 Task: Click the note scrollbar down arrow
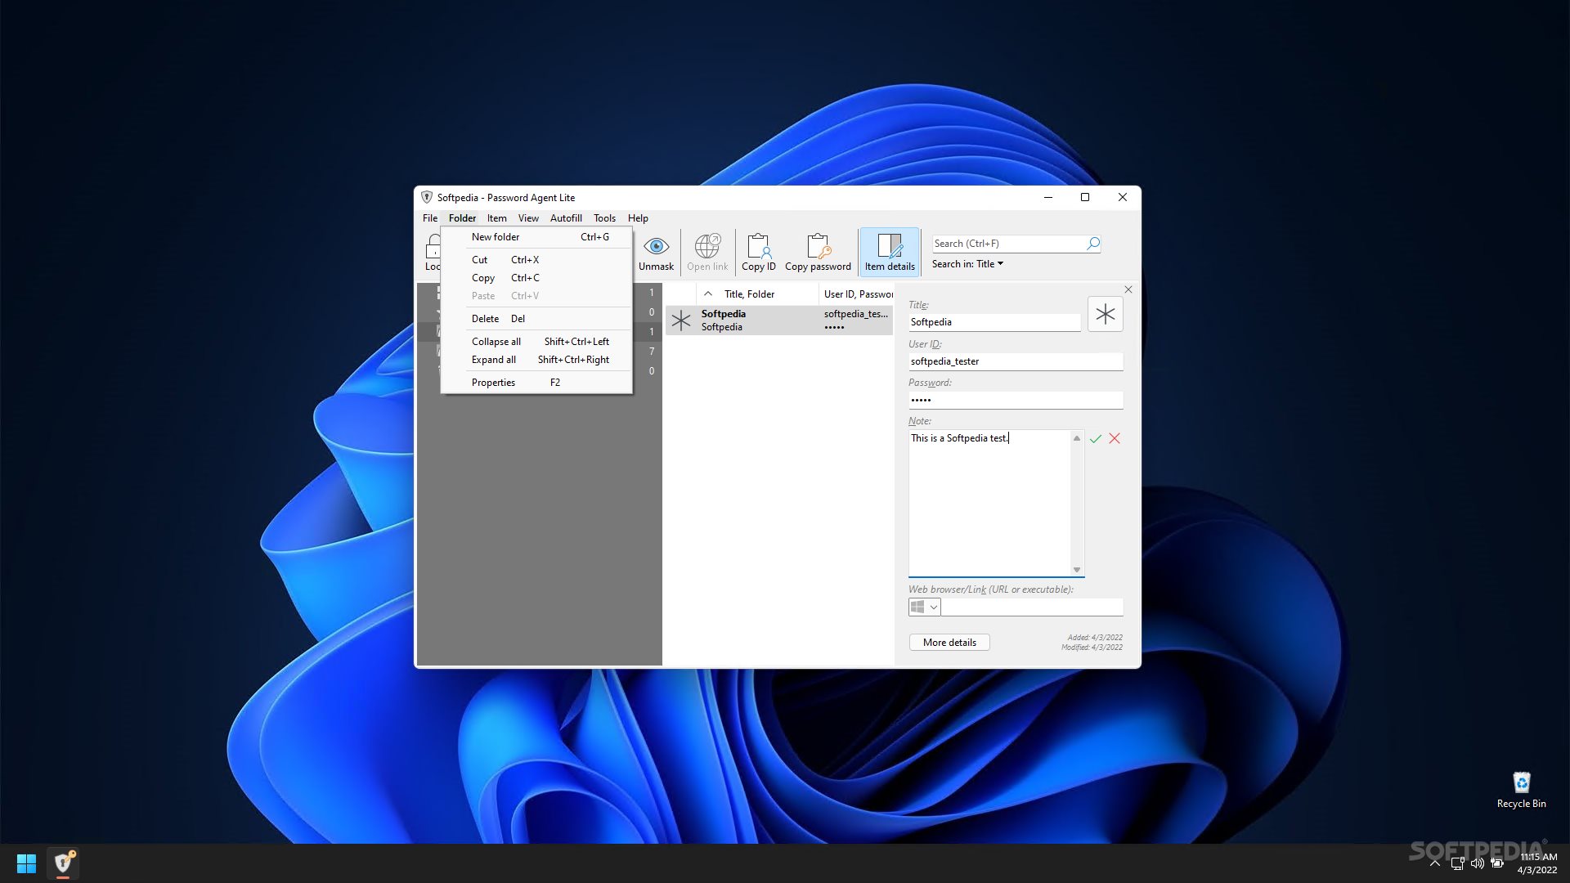(1077, 570)
